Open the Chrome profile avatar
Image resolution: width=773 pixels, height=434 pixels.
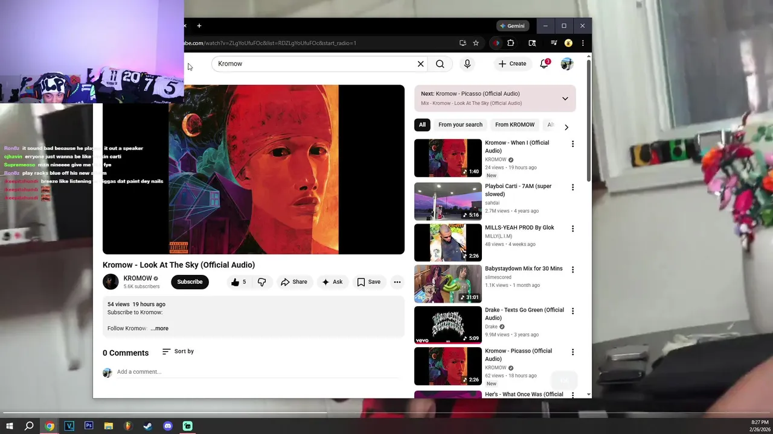point(568,43)
